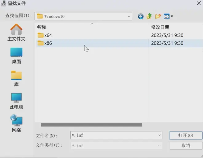Sort by 名称 column header
The width and height of the screenshot is (203, 158).
tap(41, 27)
